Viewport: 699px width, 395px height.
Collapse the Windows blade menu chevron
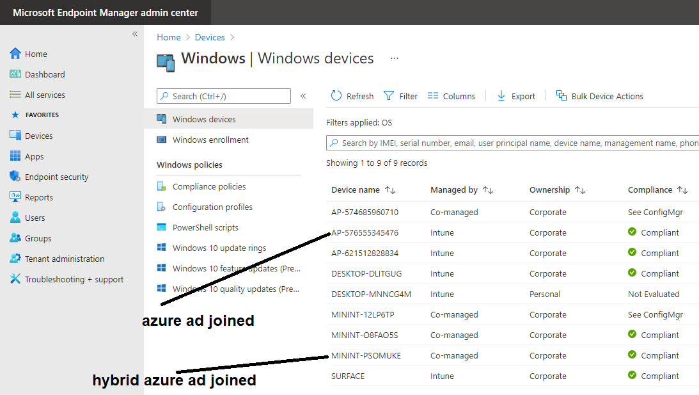[303, 96]
